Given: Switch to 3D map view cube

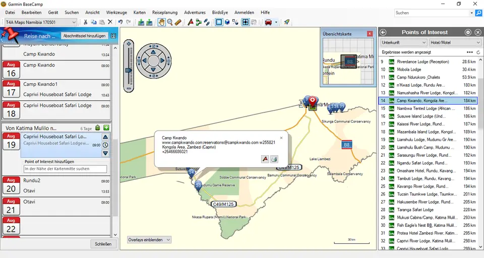Looking at the screenshot, I should pos(227,22).
